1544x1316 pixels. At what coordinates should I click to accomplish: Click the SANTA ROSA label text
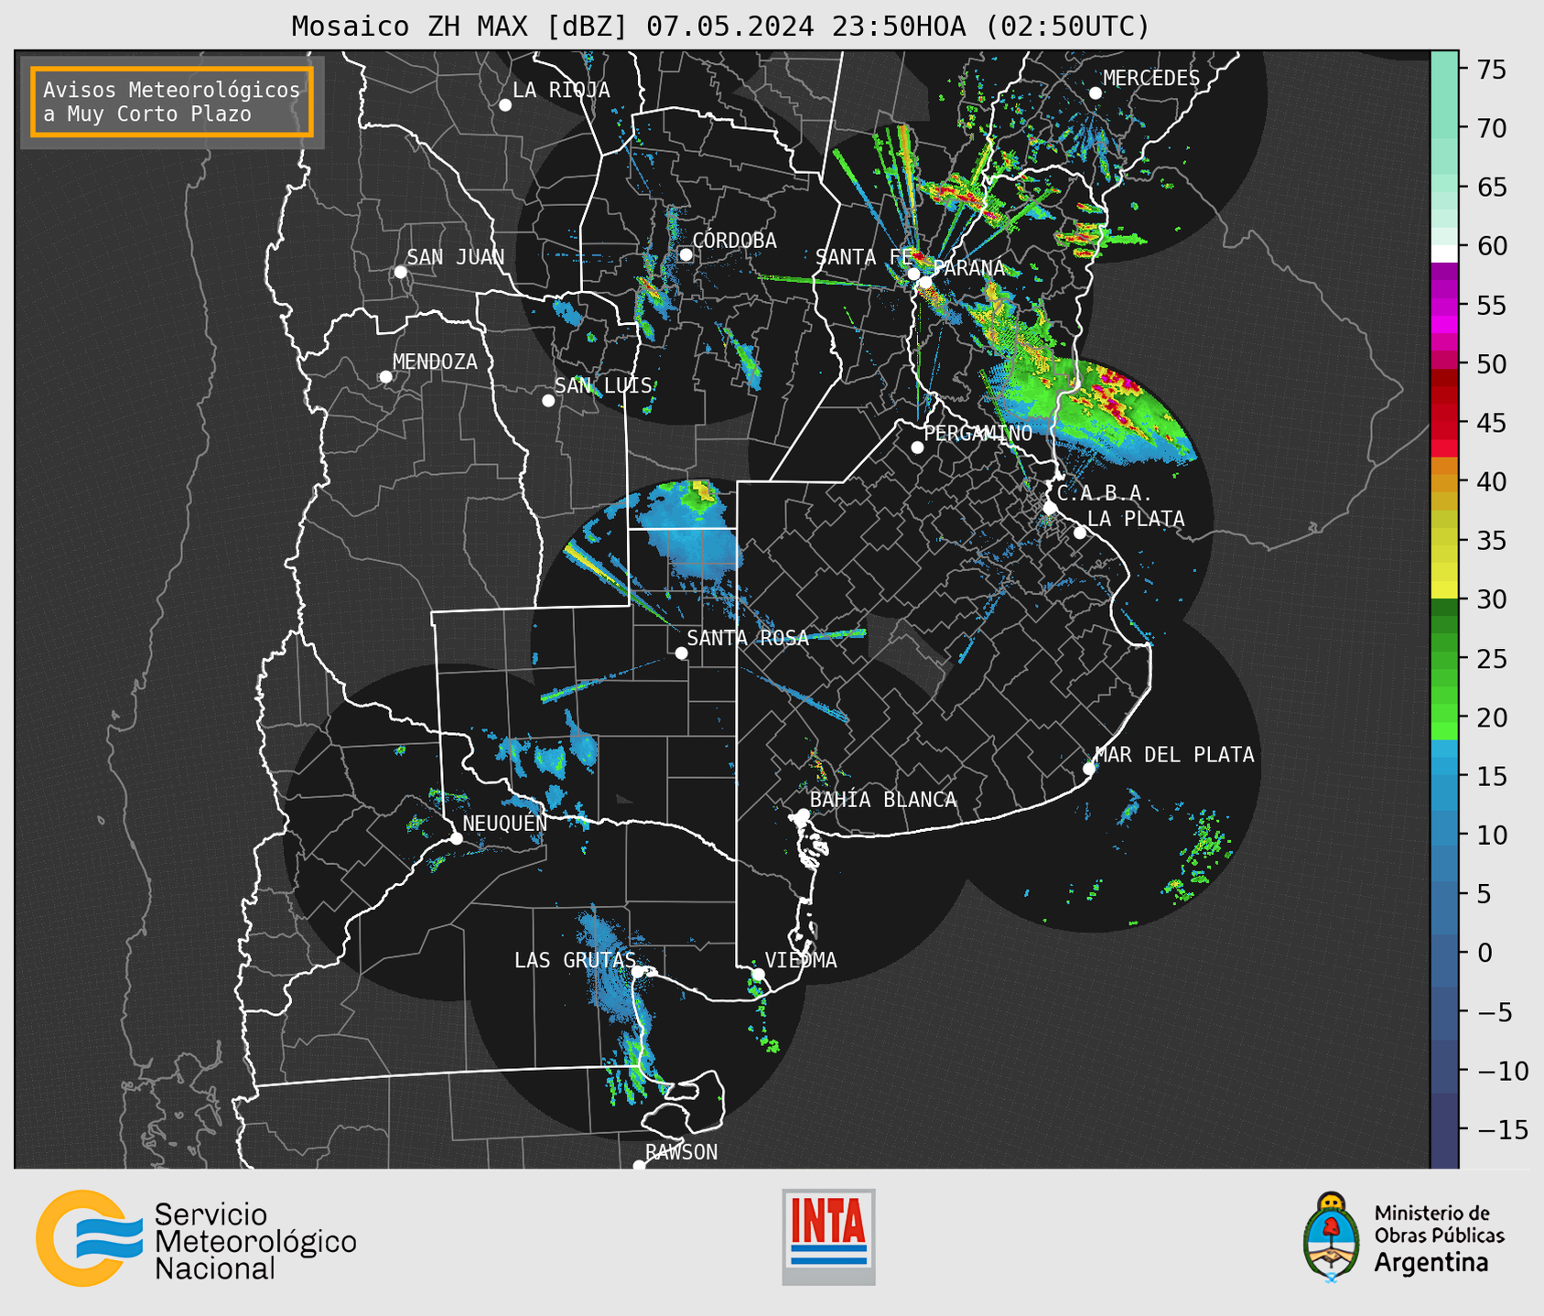coord(748,638)
